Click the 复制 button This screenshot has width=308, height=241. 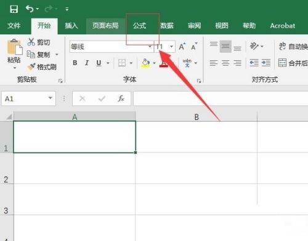[39, 55]
